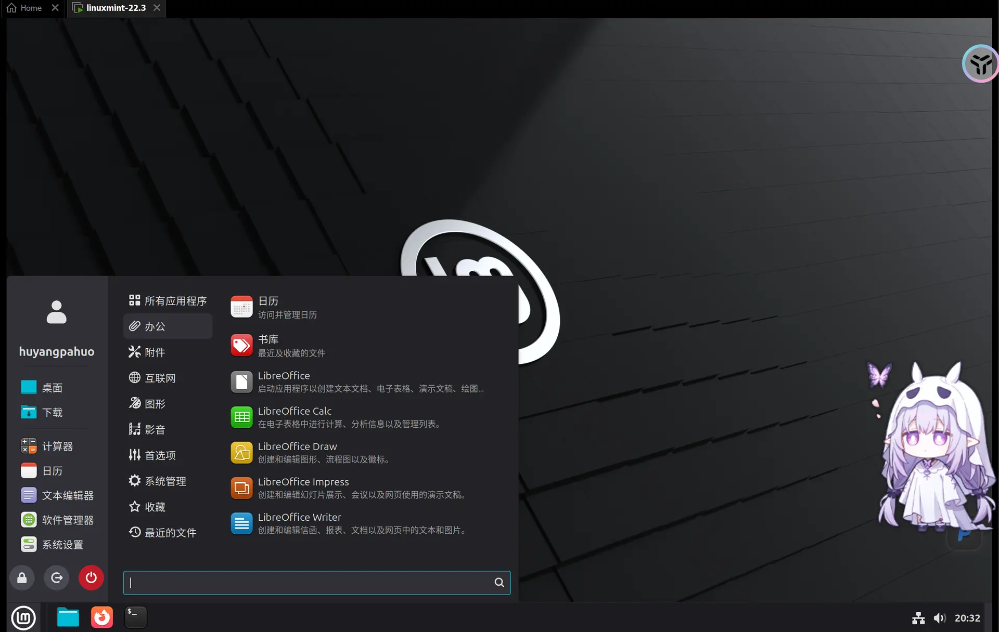Open the Calculator (计算器) sidebar icon

(29, 446)
